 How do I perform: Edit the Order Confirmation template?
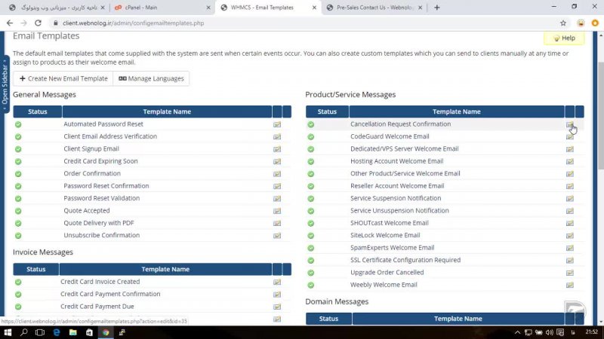click(x=277, y=174)
